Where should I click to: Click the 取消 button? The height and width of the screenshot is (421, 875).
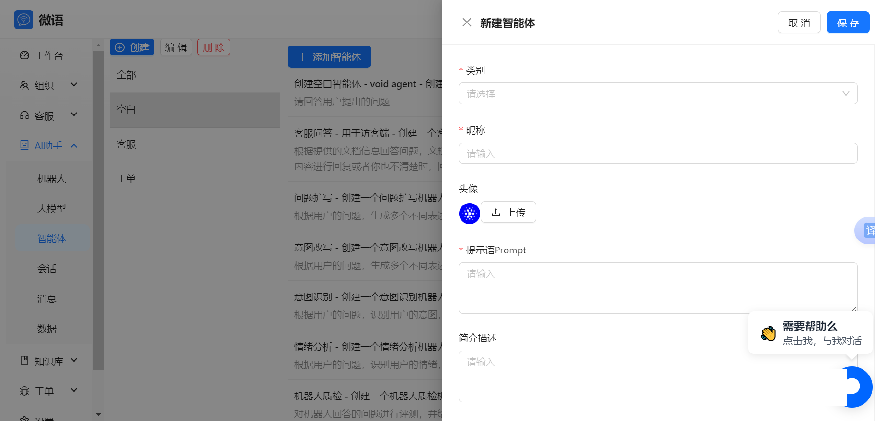[x=799, y=23]
